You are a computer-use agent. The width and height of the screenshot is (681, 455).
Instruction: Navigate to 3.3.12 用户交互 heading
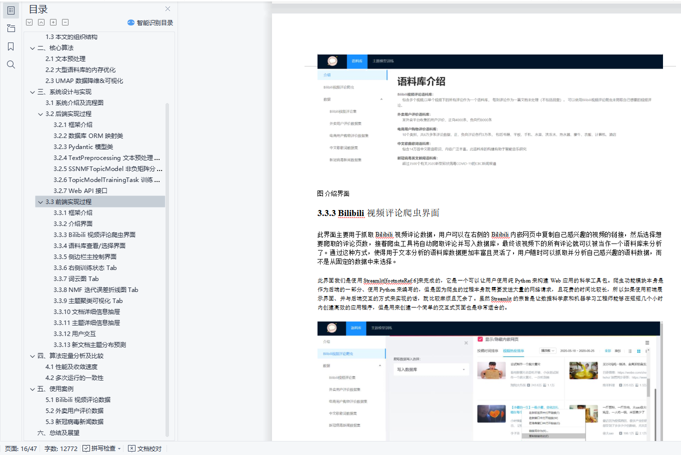click(x=74, y=334)
